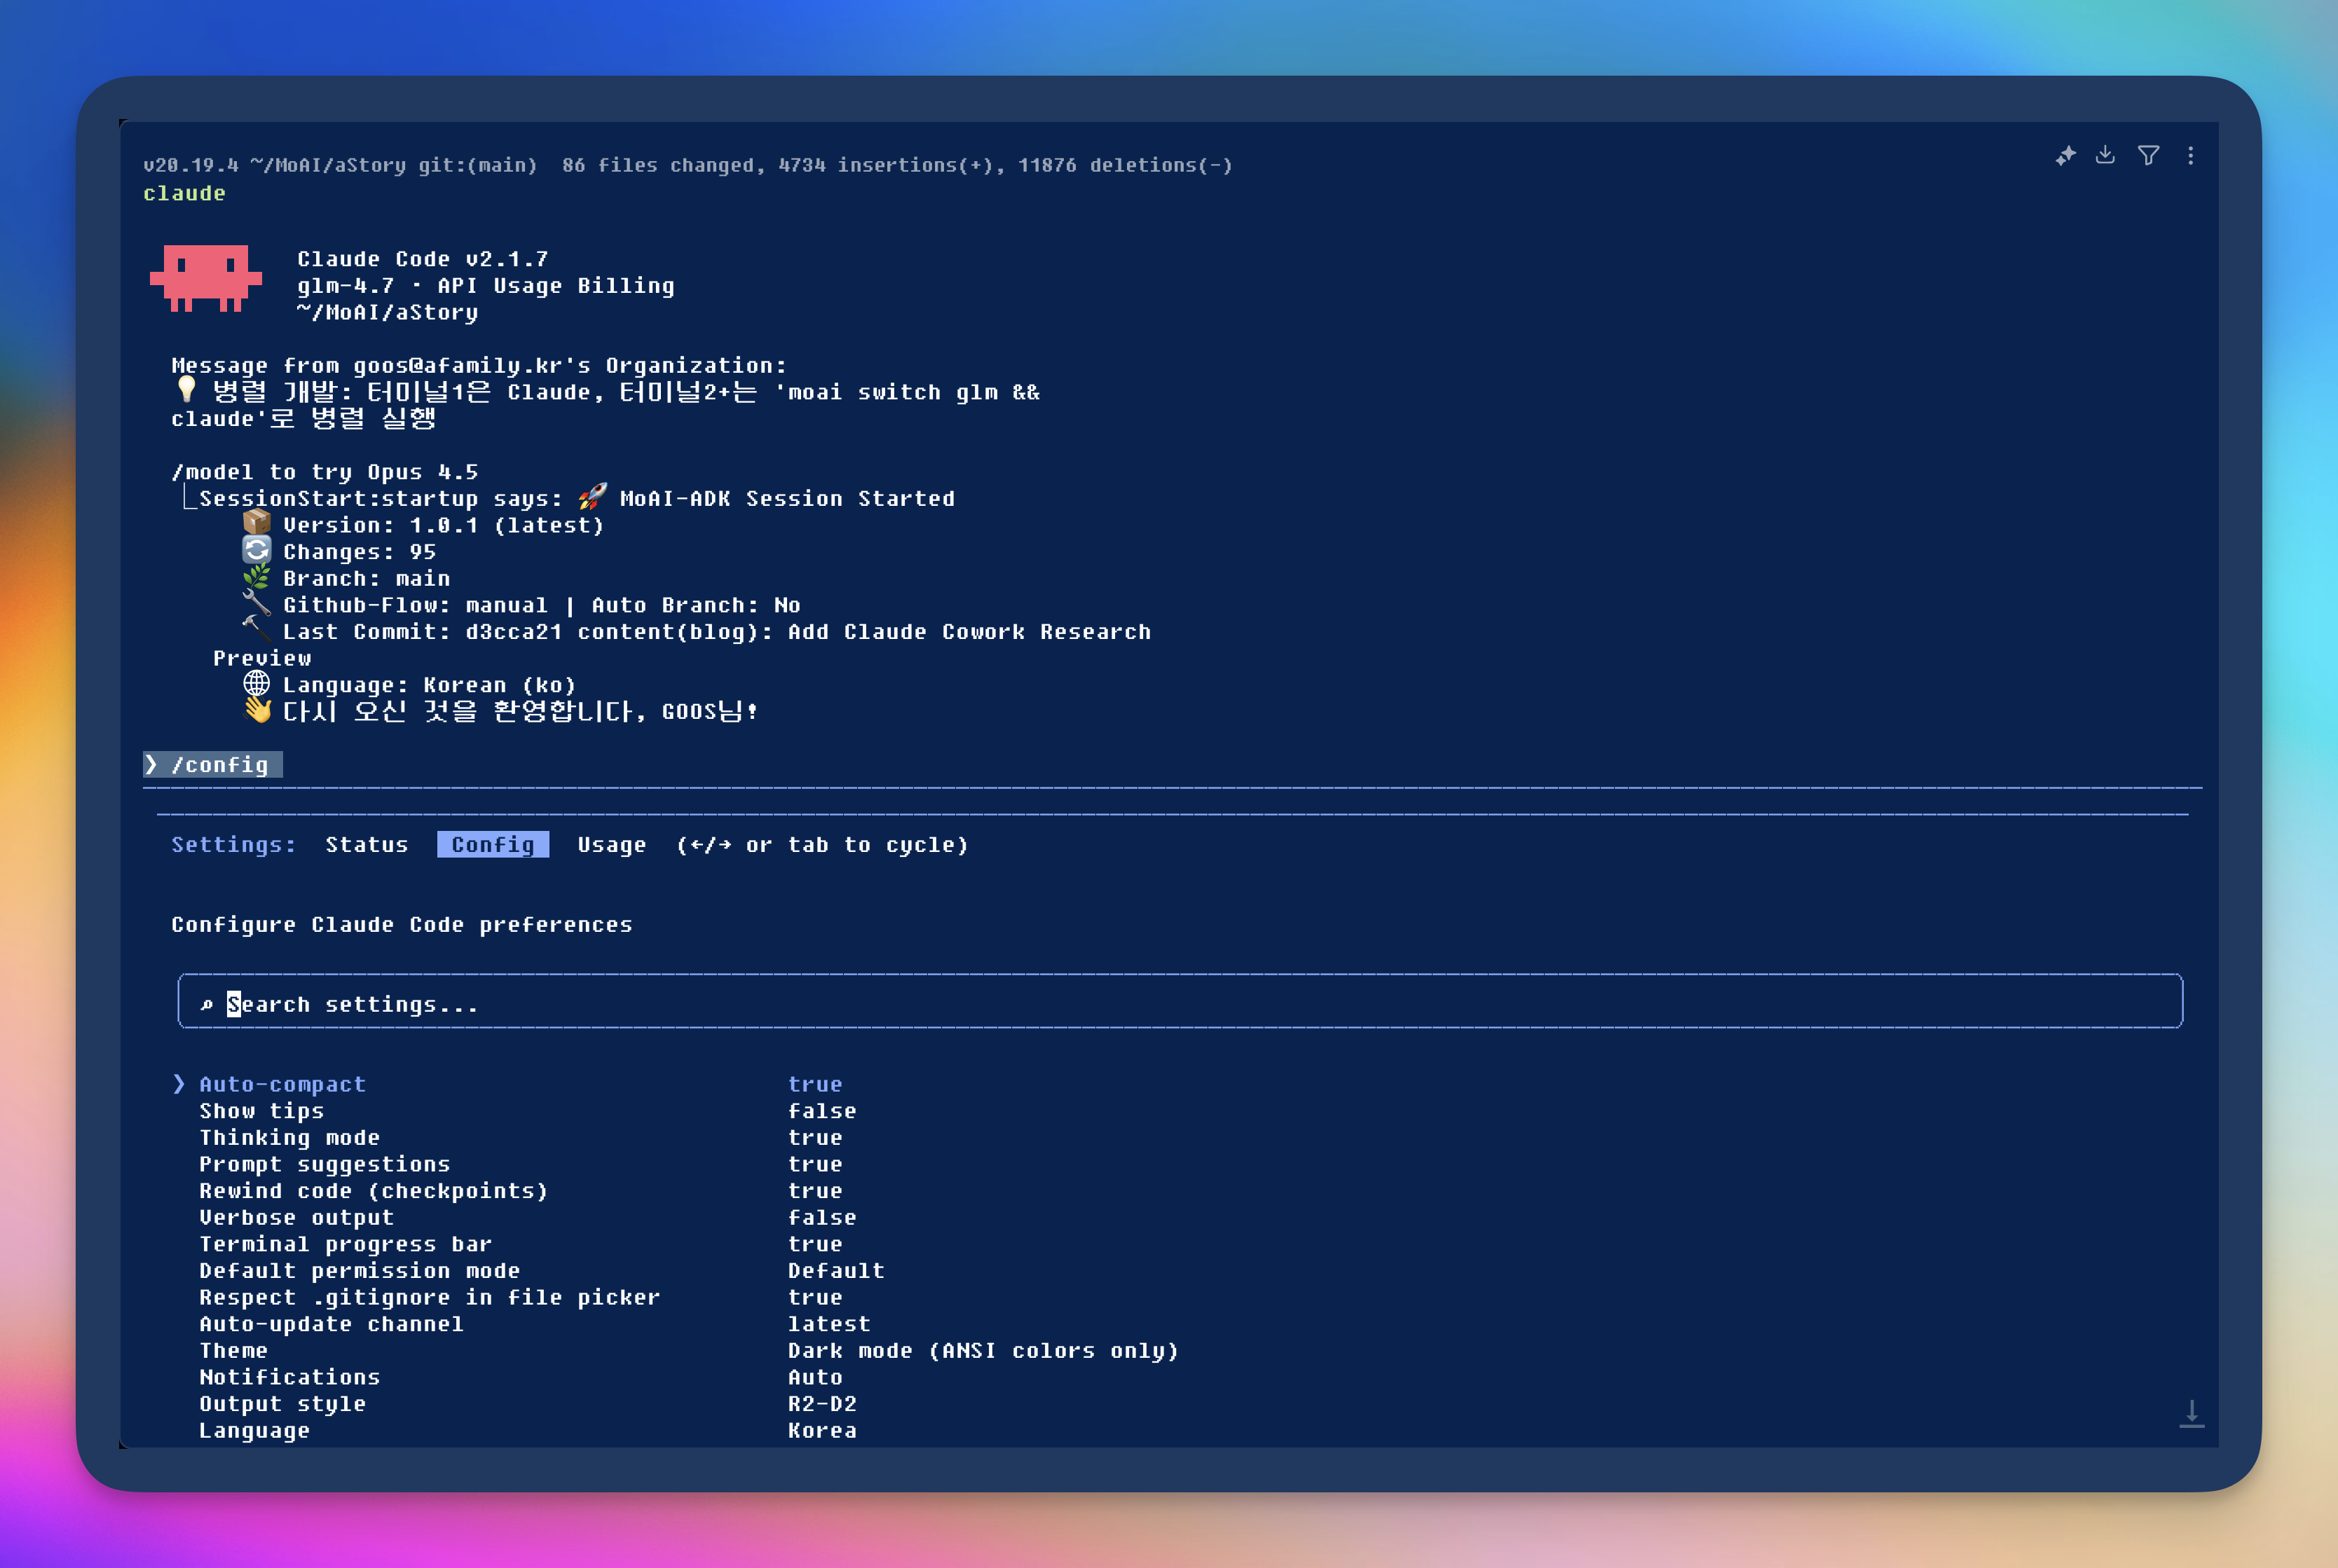Switch to the Usage settings tab
Image resolution: width=2338 pixels, height=1568 pixels.
click(x=611, y=845)
